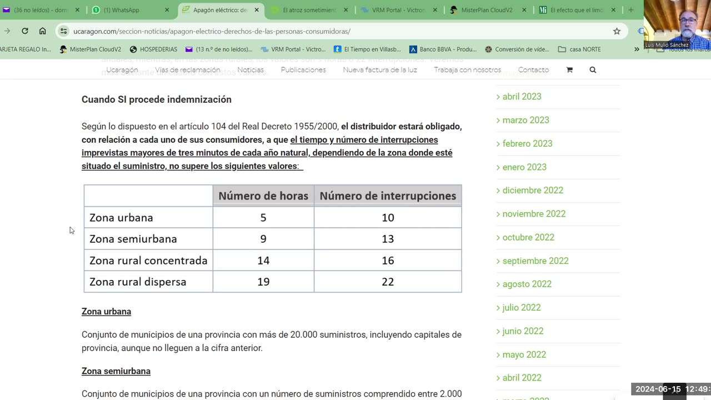Viewport: 711px width, 400px height.
Task: Click Zona semiurbana table row label
Action: tap(133, 239)
